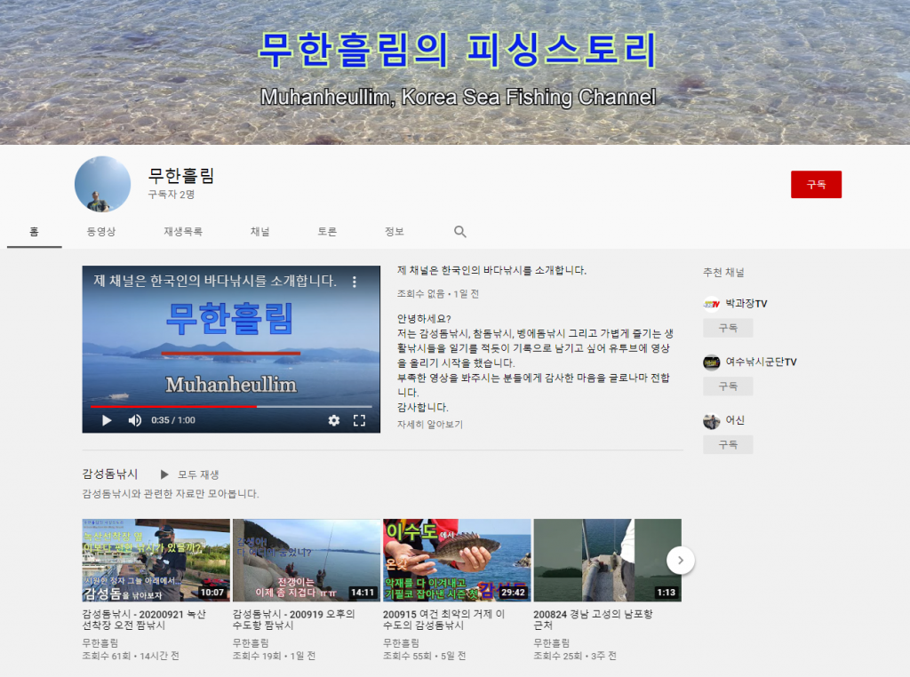
Task: Play the featured channel video
Action: (x=107, y=420)
